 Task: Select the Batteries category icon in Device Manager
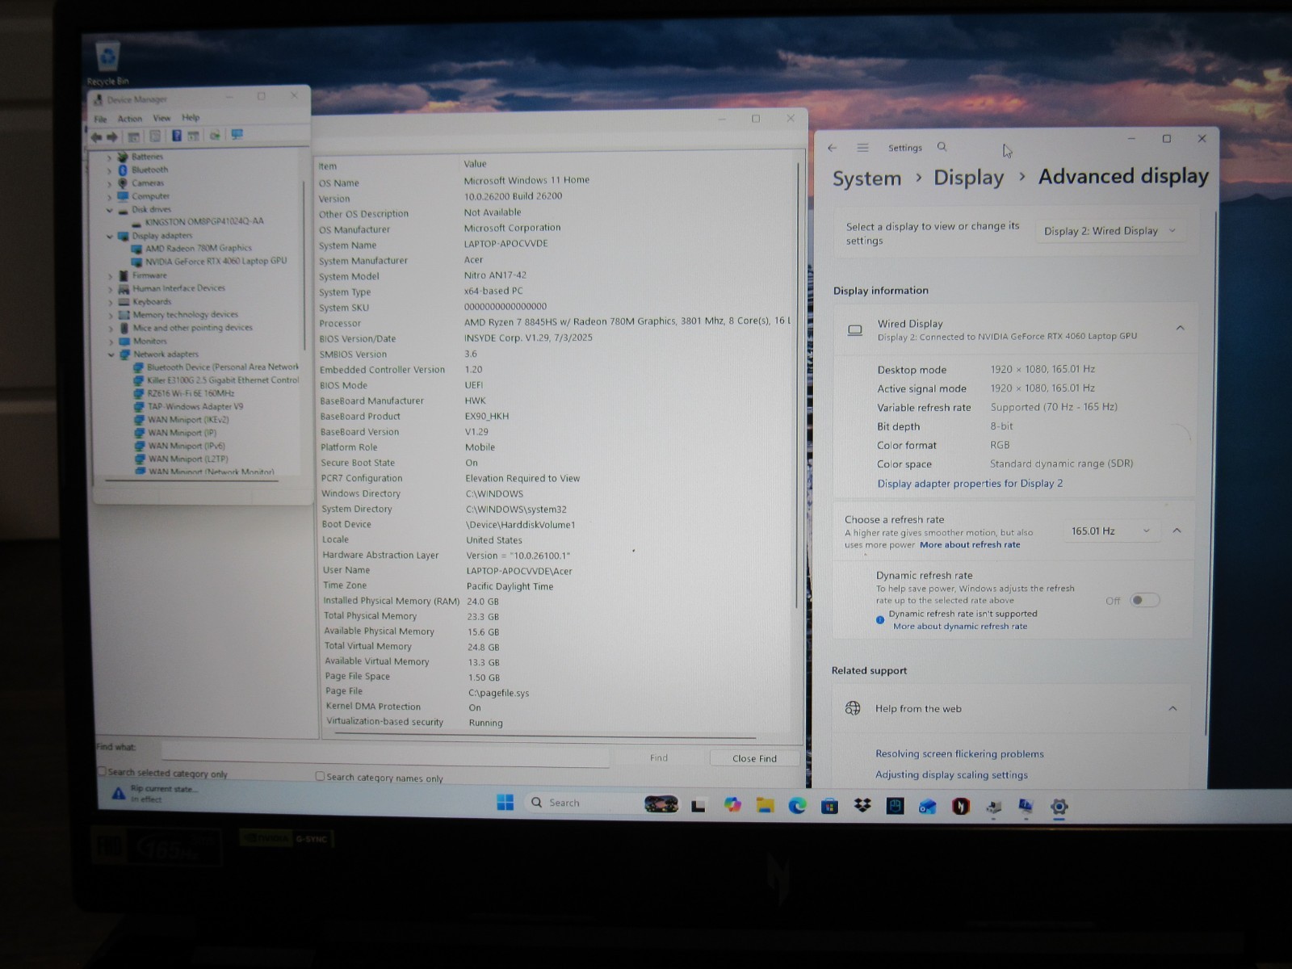pyautogui.click(x=123, y=157)
